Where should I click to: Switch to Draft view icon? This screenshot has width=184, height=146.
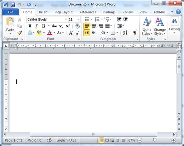pos(123,140)
